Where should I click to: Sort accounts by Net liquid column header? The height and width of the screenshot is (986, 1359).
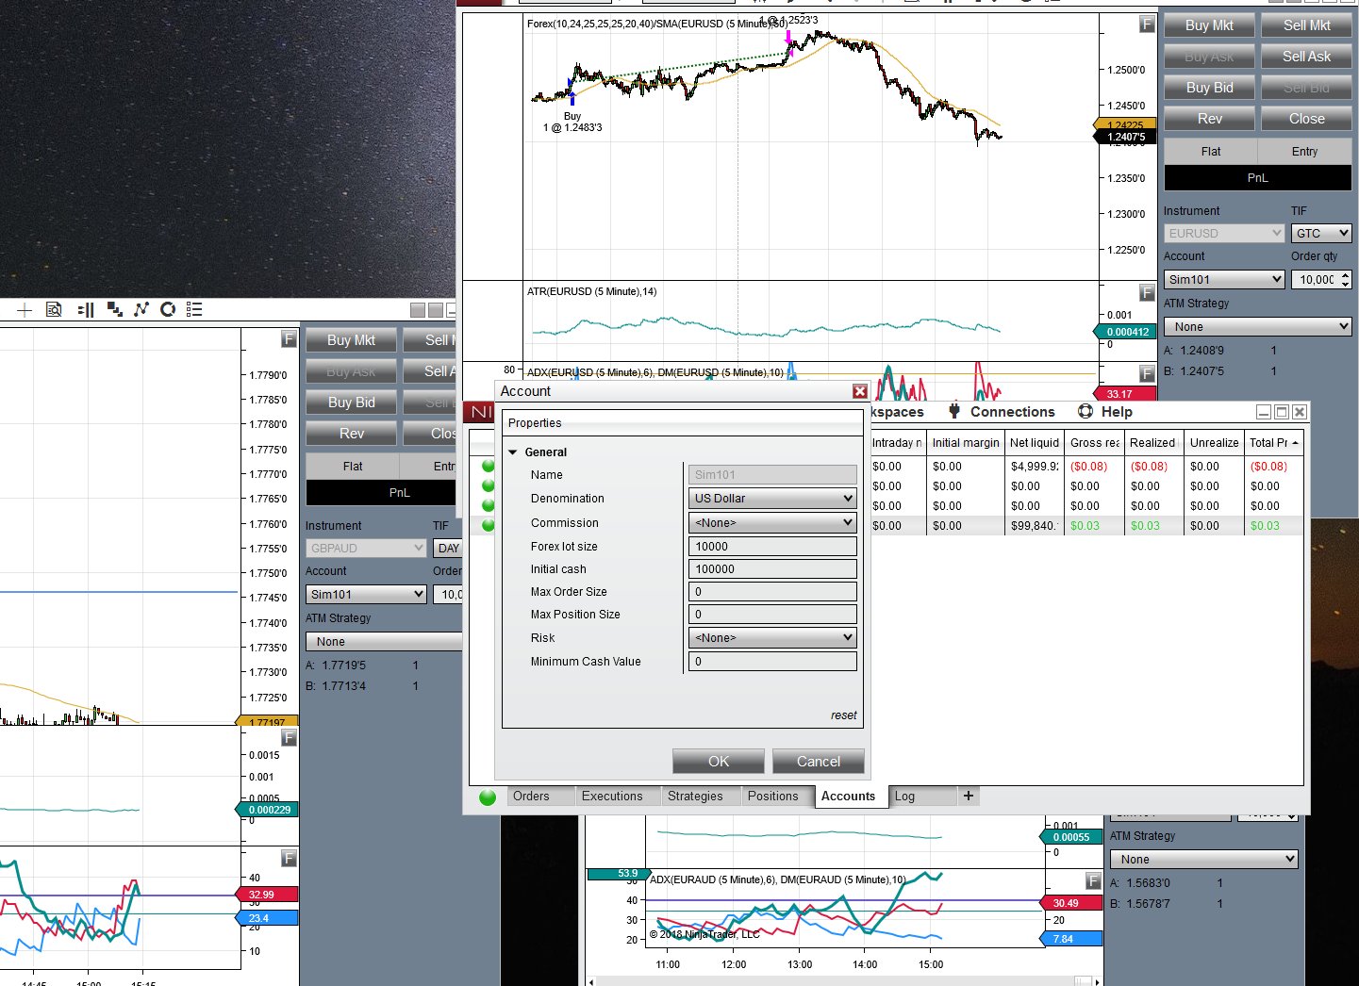pos(1034,443)
